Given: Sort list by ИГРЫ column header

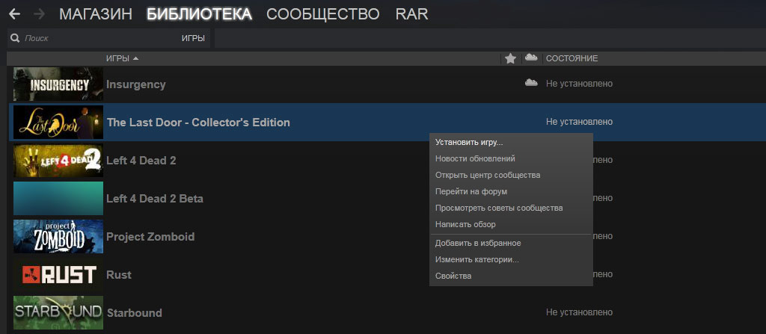Looking at the screenshot, I should click(x=123, y=58).
